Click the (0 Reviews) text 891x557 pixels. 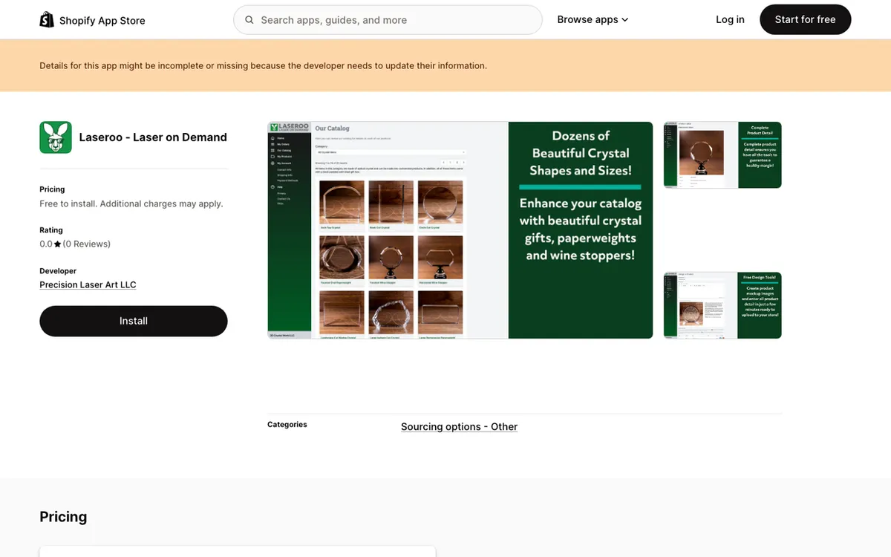coord(87,244)
